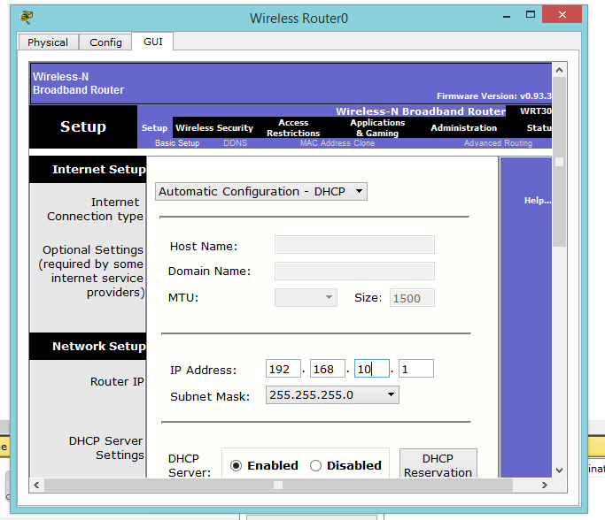Open the Status section

539,128
